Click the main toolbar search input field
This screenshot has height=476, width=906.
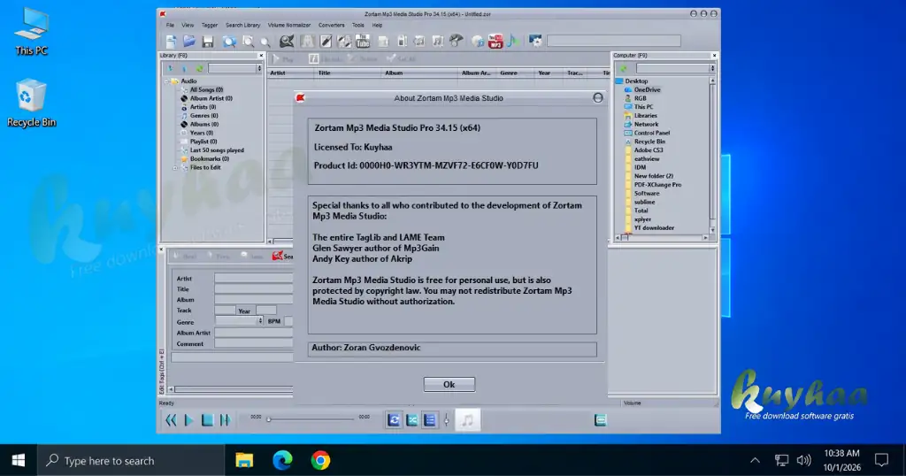pos(614,41)
